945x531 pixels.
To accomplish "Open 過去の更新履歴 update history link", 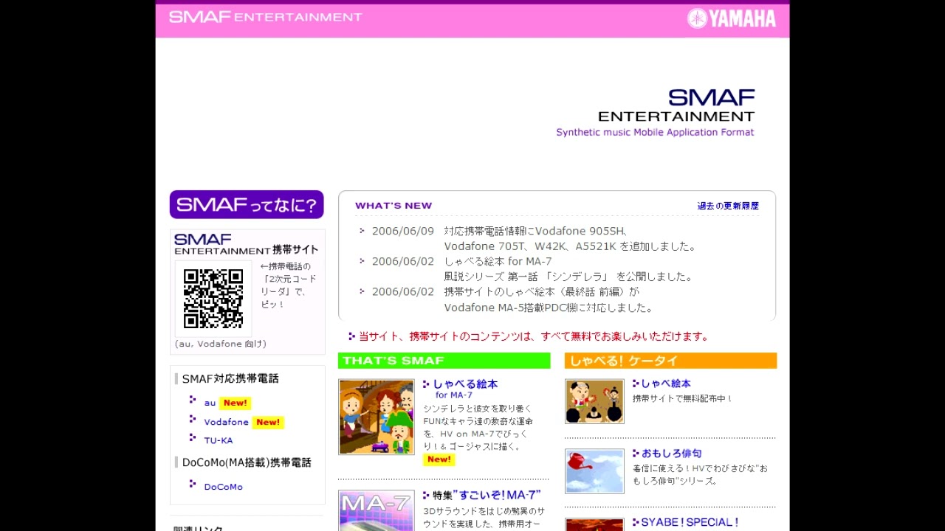I will pos(728,206).
